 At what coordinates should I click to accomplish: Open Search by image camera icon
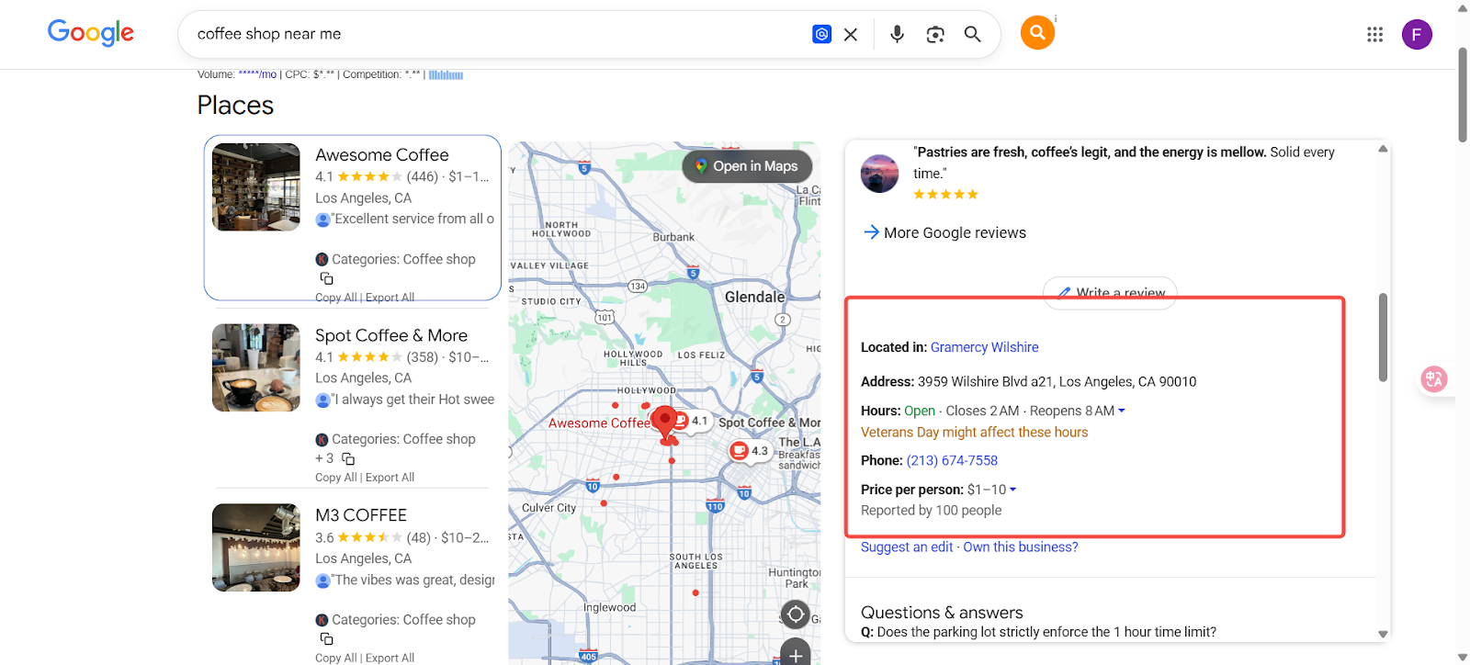click(935, 35)
